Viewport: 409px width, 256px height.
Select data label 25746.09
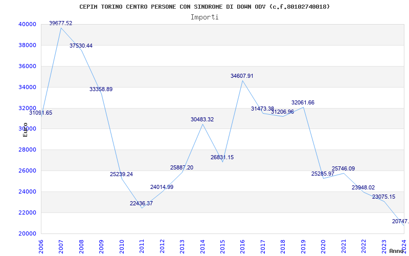[x=343, y=169]
